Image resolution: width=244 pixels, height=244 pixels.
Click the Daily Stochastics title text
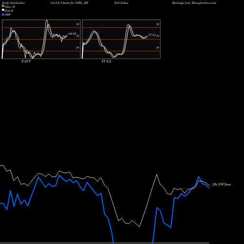click(x=13, y=3)
